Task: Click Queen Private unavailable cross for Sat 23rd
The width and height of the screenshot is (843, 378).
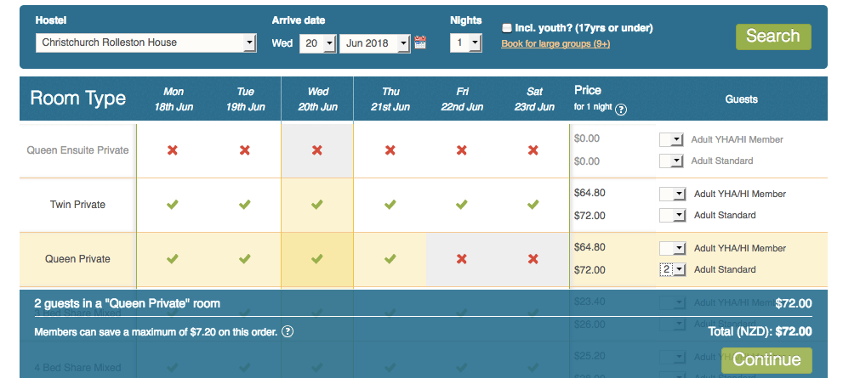Action: click(533, 259)
